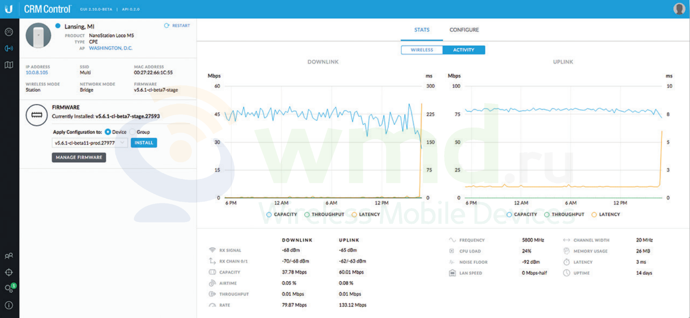Click the uptime value 14 days

click(x=644, y=273)
